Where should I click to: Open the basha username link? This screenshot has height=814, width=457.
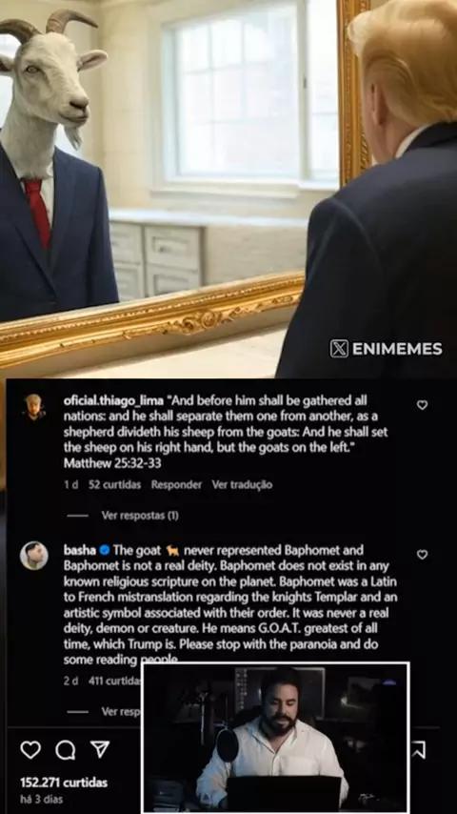coord(80,550)
